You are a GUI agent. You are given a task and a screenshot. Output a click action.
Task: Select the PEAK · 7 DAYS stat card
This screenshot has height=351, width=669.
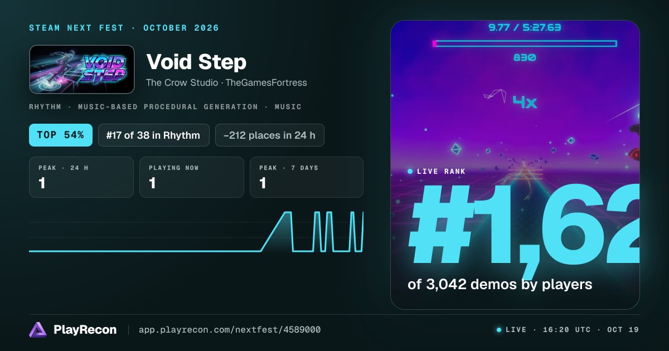(x=307, y=177)
